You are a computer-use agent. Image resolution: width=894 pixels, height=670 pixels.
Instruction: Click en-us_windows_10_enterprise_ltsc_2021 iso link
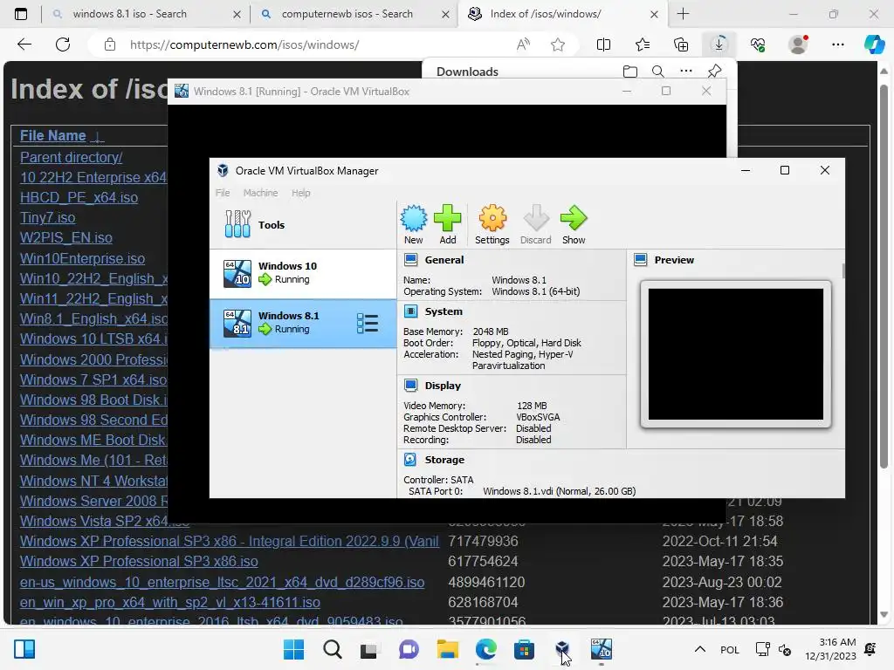click(223, 582)
